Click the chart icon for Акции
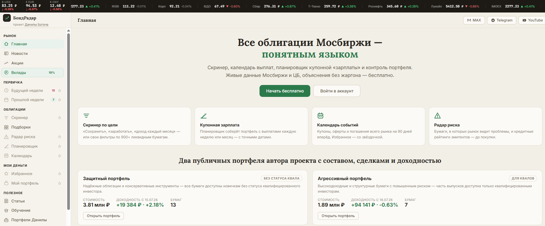 coord(6,63)
